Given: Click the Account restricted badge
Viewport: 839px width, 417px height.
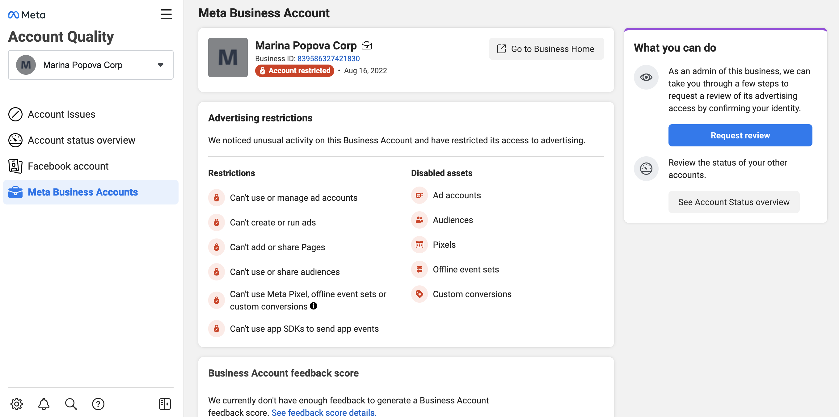Looking at the screenshot, I should pyautogui.click(x=295, y=71).
